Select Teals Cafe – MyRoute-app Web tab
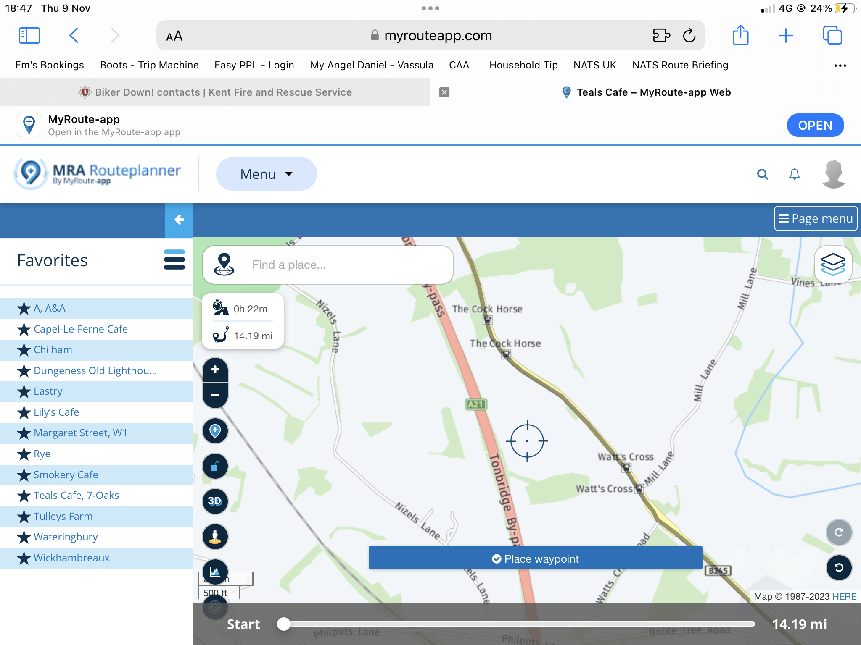The height and width of the screenshot is (645, 861). [646, 92]
